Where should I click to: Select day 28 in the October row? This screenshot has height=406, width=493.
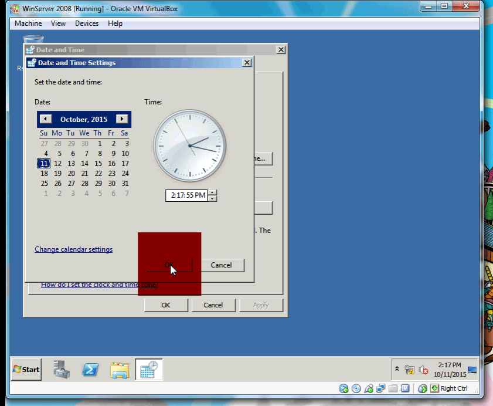tap(85, 184)
